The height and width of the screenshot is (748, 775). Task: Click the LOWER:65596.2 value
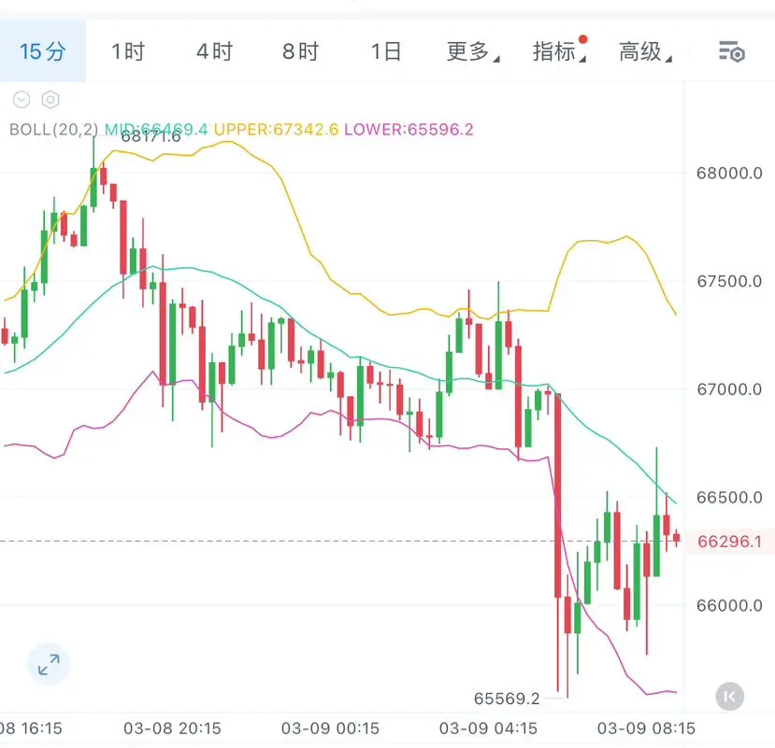coord(409,130)
